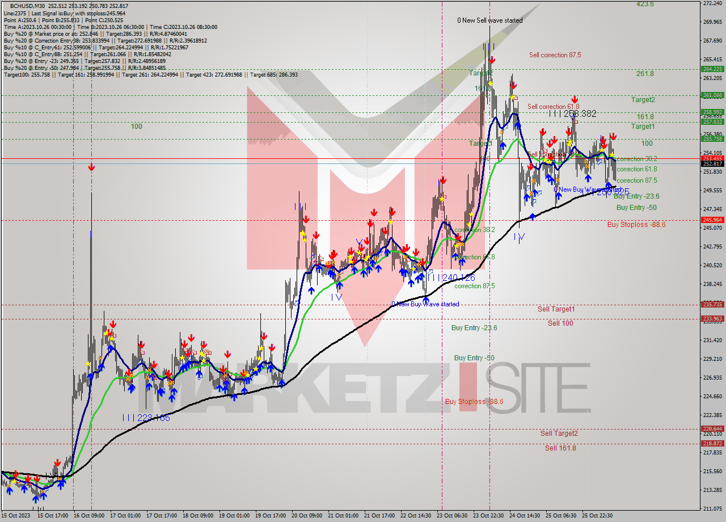Click the '15 Oct 2023' time axis label
This screenshot has width=726, height=522.
15,516
